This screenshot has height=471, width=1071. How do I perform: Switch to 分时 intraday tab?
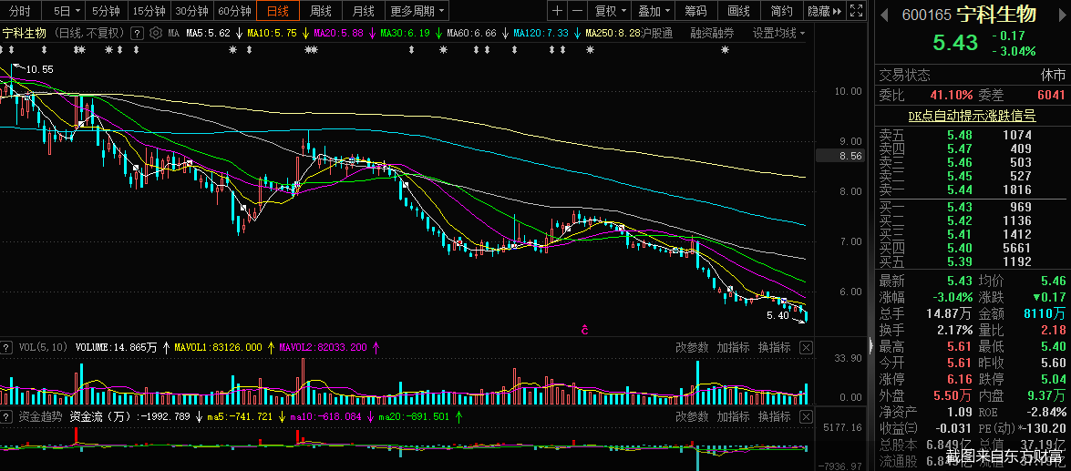coord(19,11)
